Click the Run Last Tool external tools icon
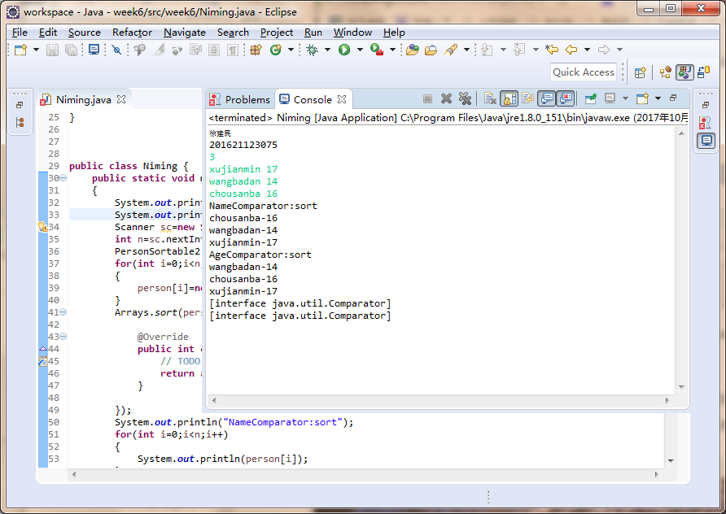Screen dimensions: 726x514 tap(376, 50)
